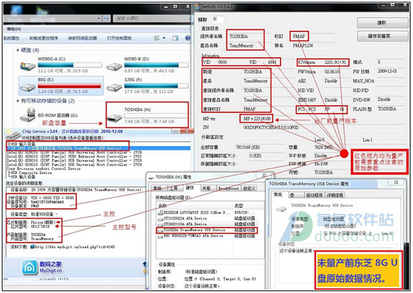Screen dimensions: 413x293
Task: Click the GetInfo app icon in title bar
Action: point(197,7)
